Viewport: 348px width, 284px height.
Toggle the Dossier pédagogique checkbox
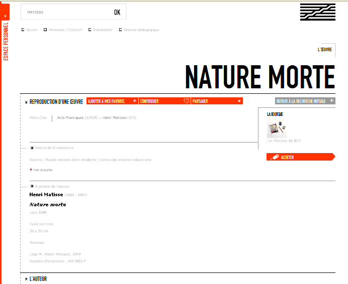pyautogui.click(x=121, y=30)
